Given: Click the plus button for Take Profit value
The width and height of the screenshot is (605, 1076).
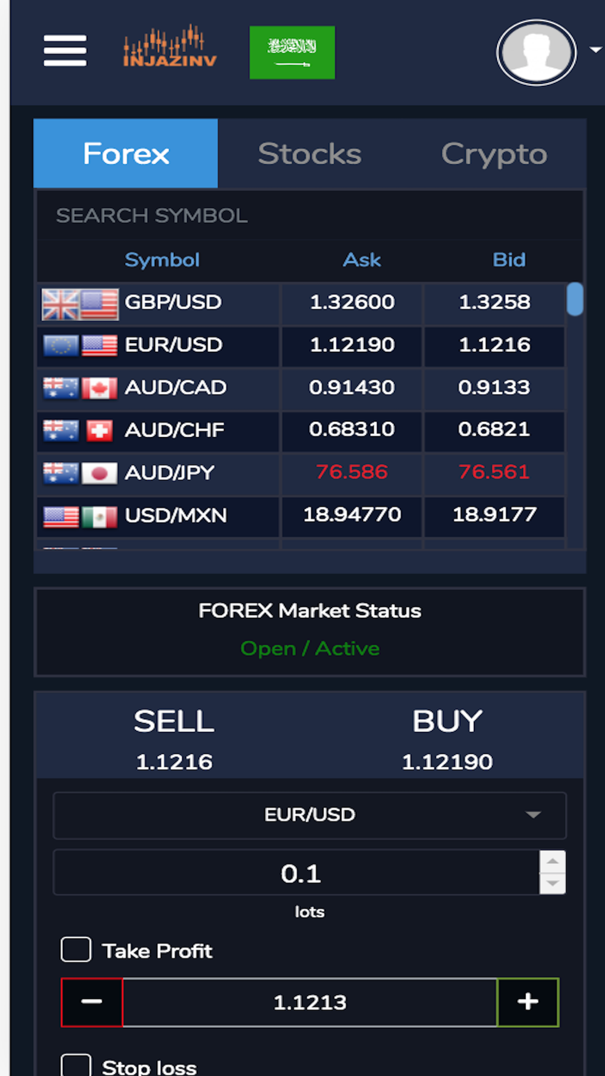Looking at the screenshot, I should point(528,1002).
